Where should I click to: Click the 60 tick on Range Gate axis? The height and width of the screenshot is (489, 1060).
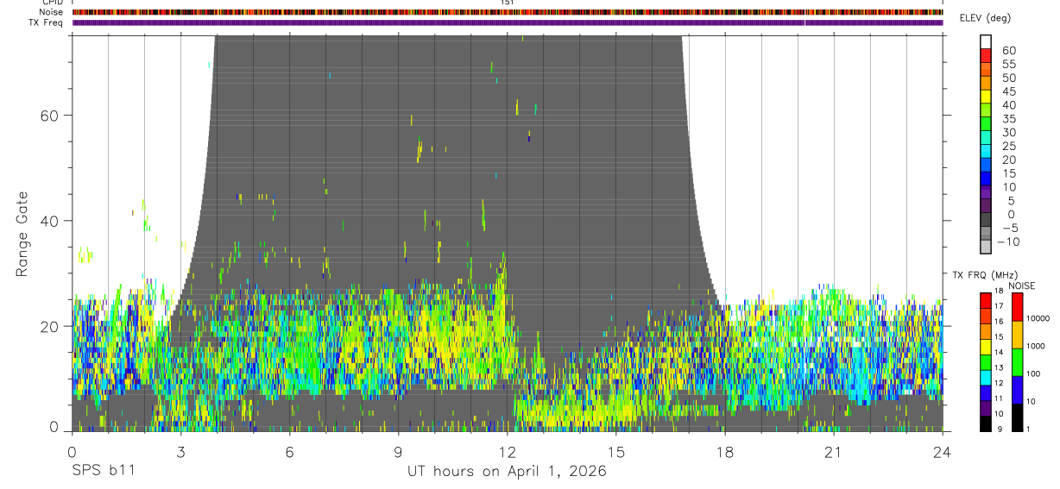point(50,115)
